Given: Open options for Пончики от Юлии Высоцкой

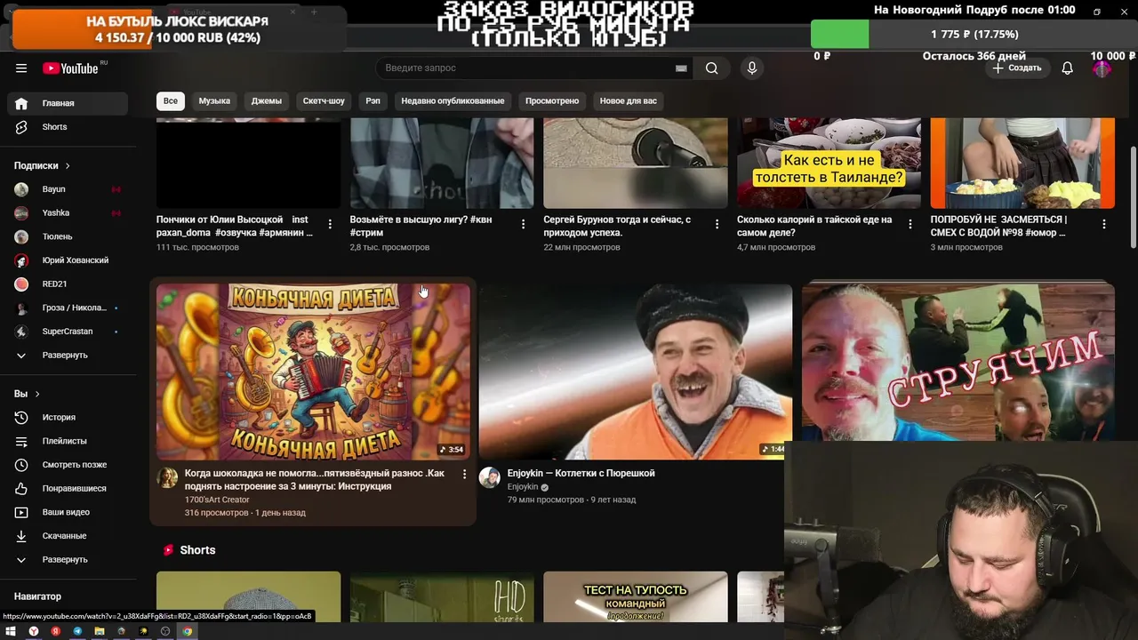Looking at the screenshot, I should click(330, 224).
